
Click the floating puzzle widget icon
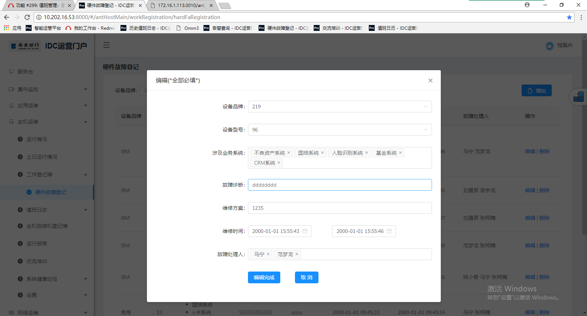578,97
